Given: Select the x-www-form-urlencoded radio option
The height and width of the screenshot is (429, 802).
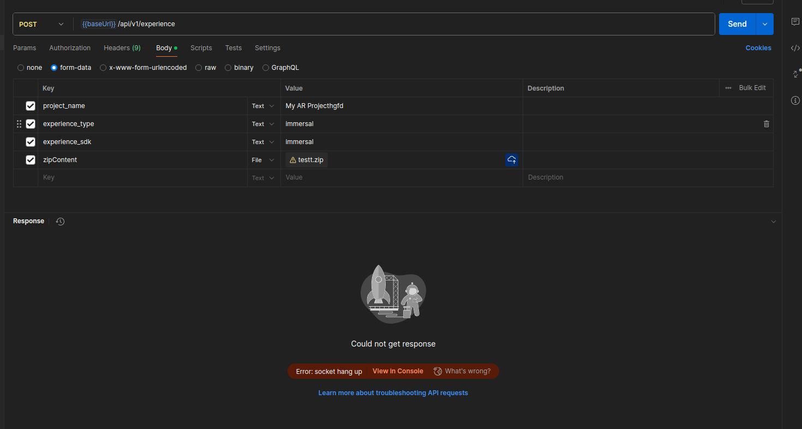Looking at the screenshot, I should (x=103, y=68).
